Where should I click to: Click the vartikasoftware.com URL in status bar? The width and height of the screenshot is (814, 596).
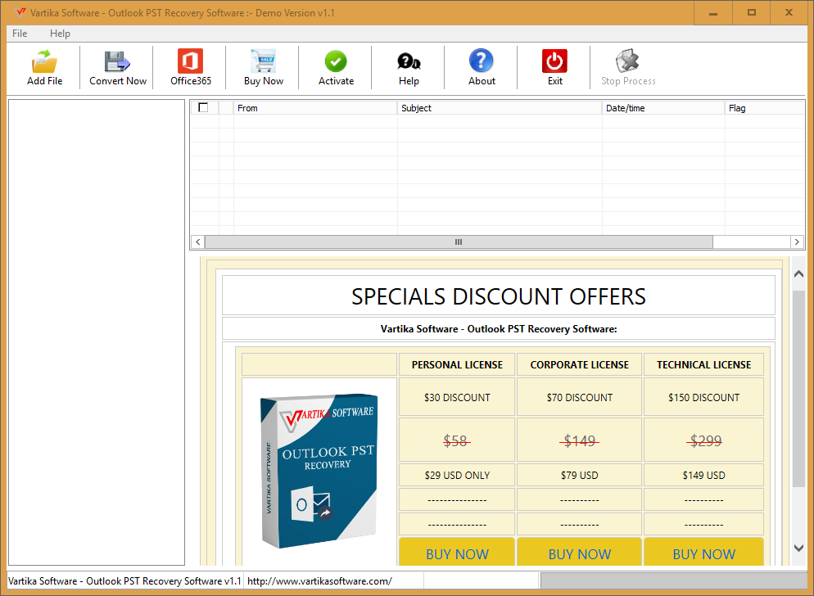319,581
